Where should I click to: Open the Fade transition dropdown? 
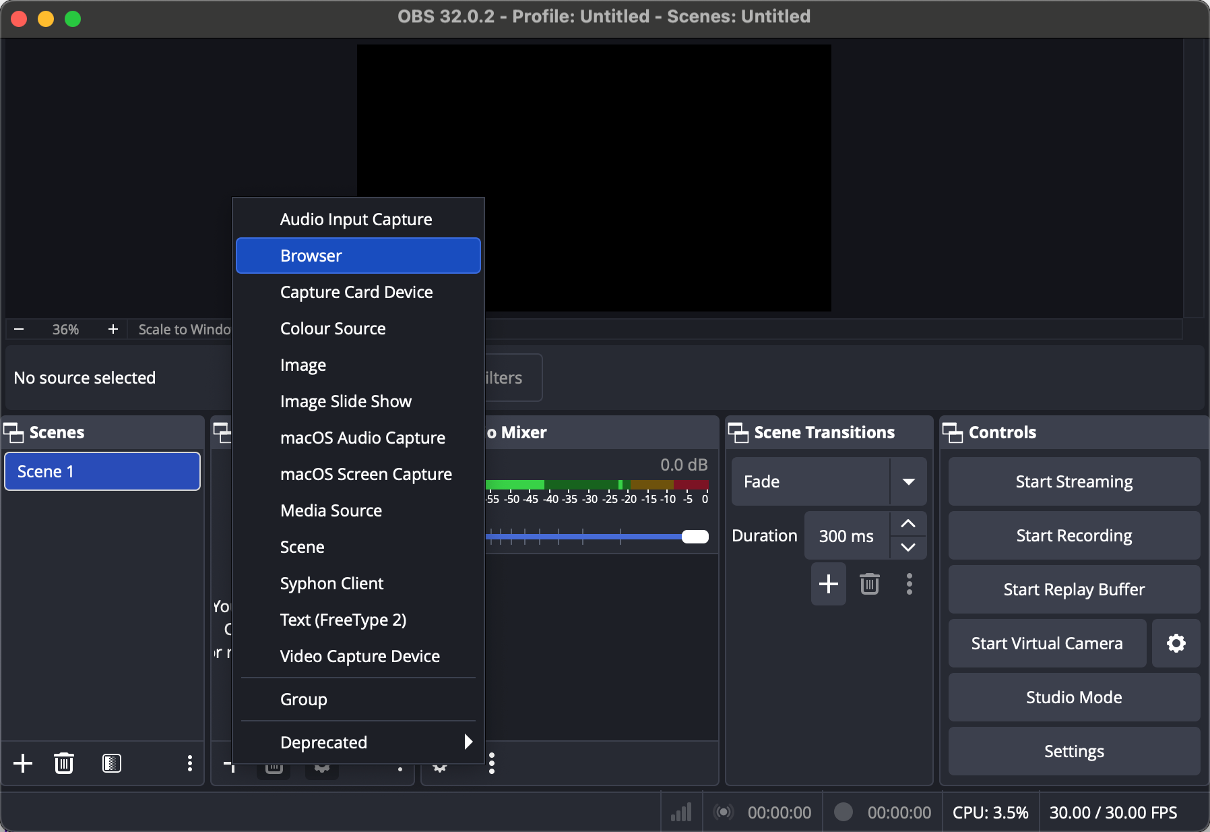pyautogui.click(x=909, y=481)
